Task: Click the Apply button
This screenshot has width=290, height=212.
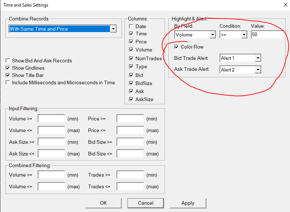Action: click(188, 203)
